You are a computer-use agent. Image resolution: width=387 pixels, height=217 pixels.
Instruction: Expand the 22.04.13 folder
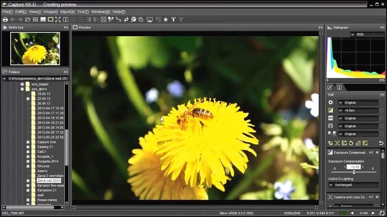click(28, 99)
